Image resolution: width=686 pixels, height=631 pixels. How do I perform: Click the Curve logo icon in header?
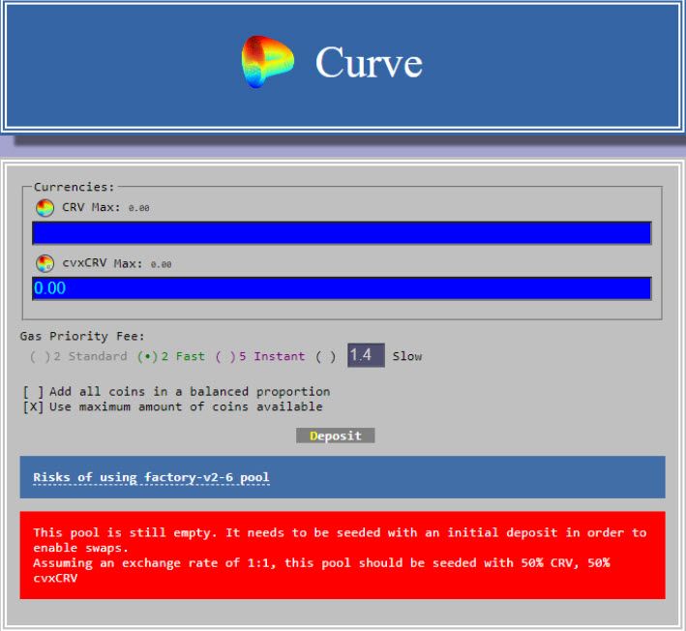tap(267, 62)
